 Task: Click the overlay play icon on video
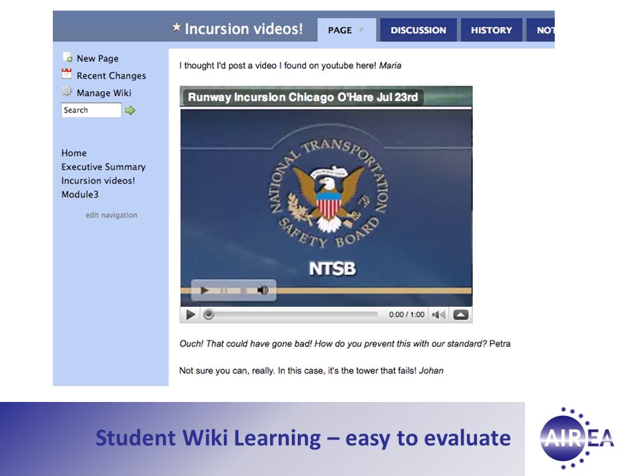pyautogui.click(x=205, y=290)
